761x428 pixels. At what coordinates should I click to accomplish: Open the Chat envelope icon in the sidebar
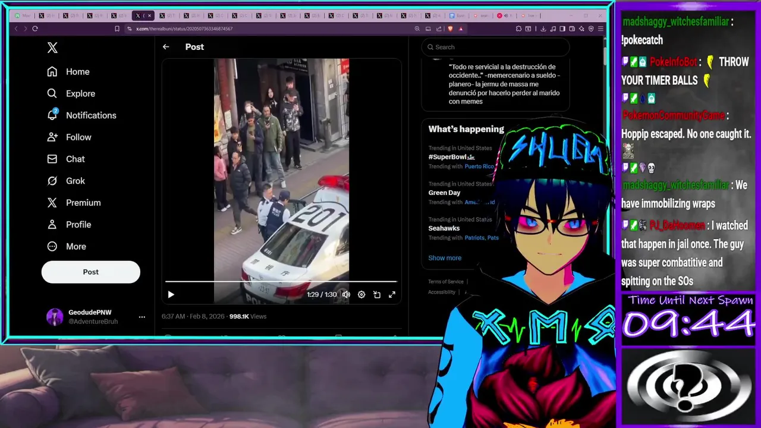click(x=52, y=159)
